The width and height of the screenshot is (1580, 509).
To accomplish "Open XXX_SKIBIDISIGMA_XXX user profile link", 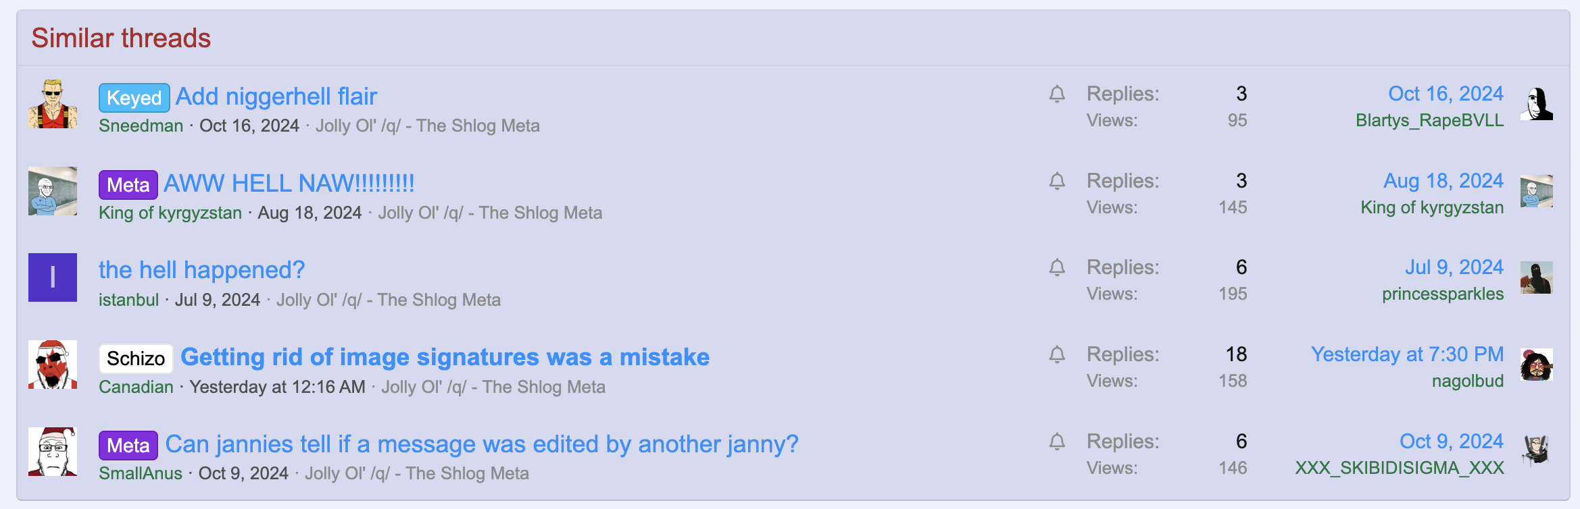I will tap(1400, 468).
